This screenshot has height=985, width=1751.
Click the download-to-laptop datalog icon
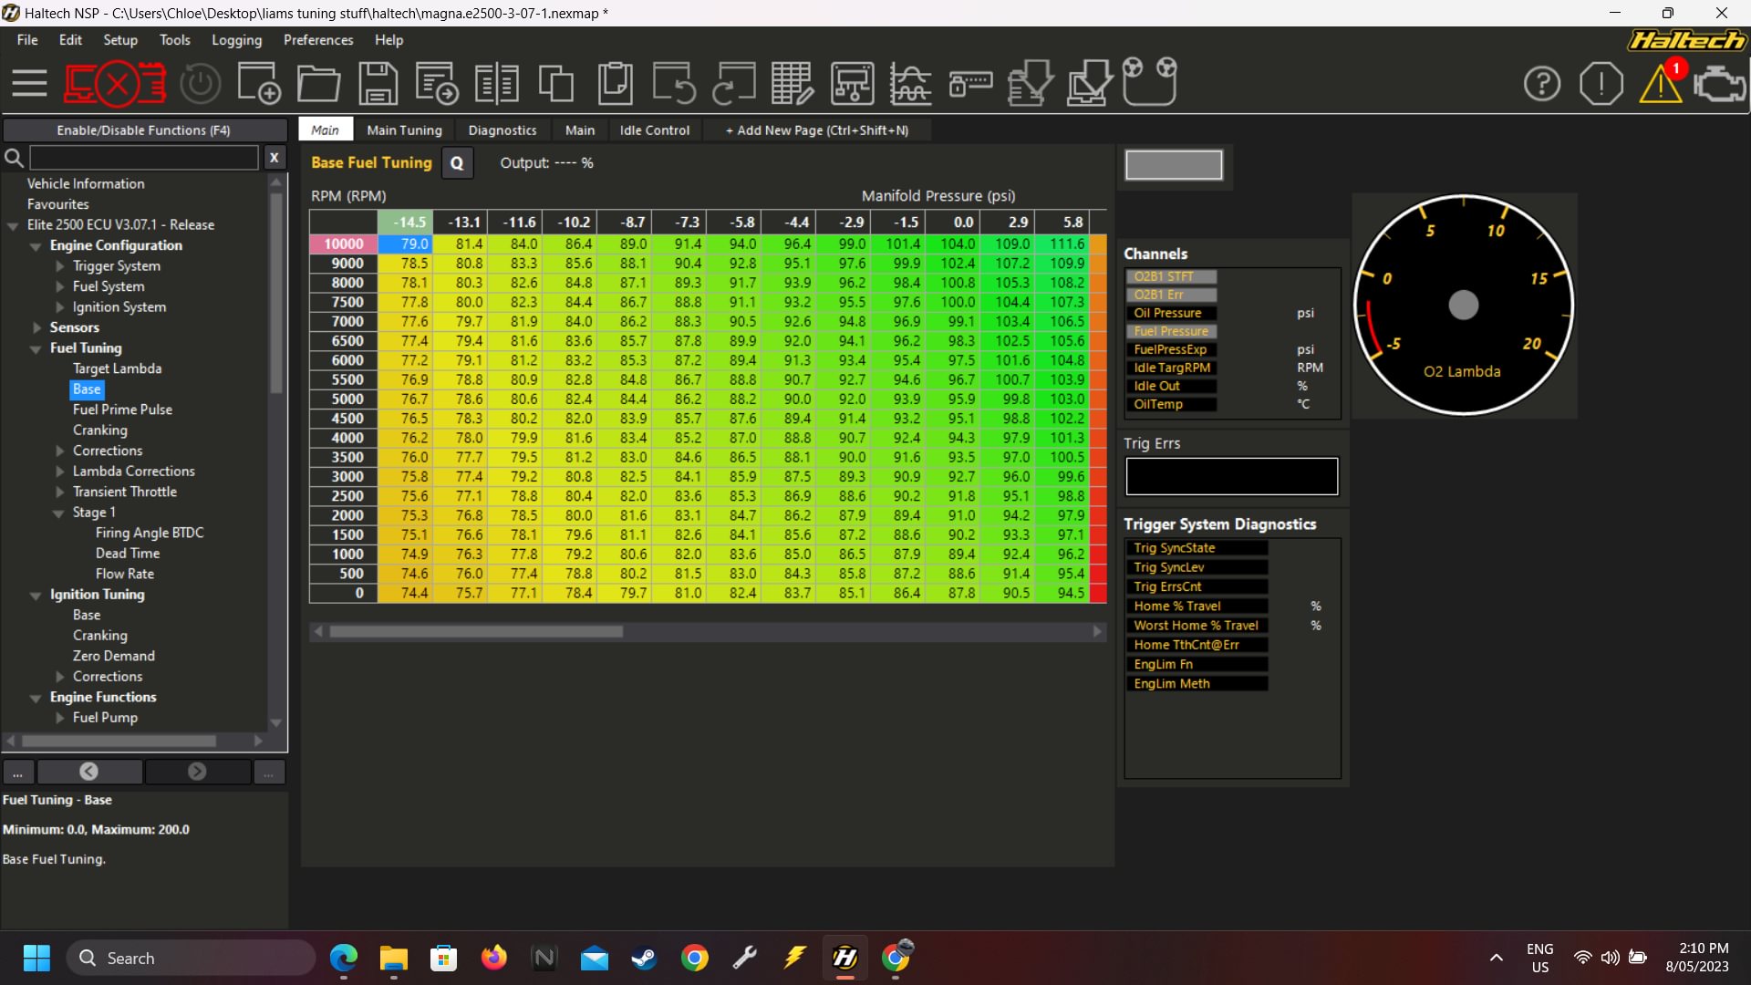(x=1090, y=84)
